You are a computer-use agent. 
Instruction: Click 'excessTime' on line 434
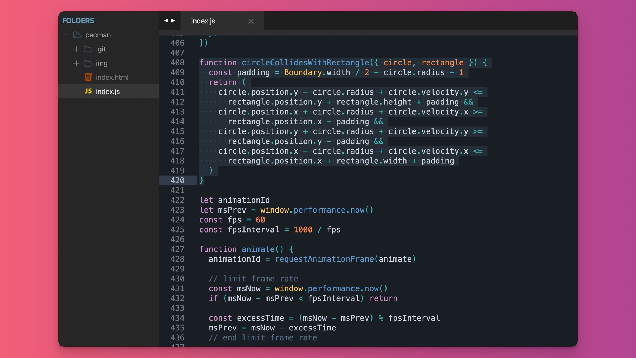260,318
